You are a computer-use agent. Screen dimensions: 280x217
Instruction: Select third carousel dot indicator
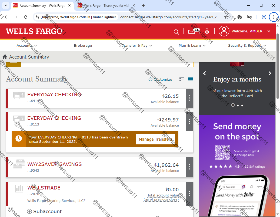click(x=242, y=105)
